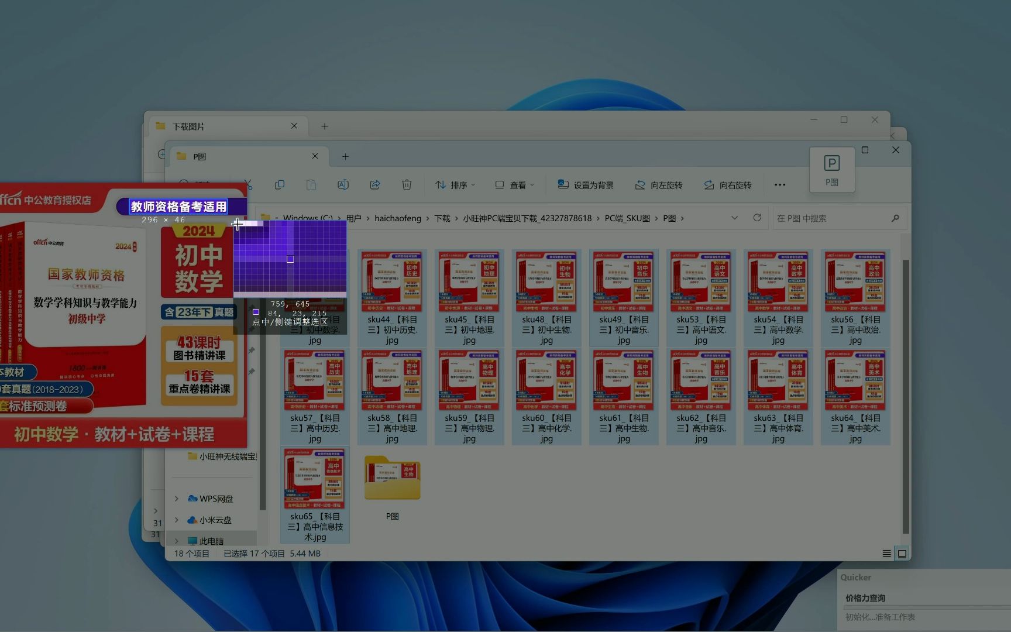Click the search magnifier icon
The image size is (1011, 632).
pos(895,218)
